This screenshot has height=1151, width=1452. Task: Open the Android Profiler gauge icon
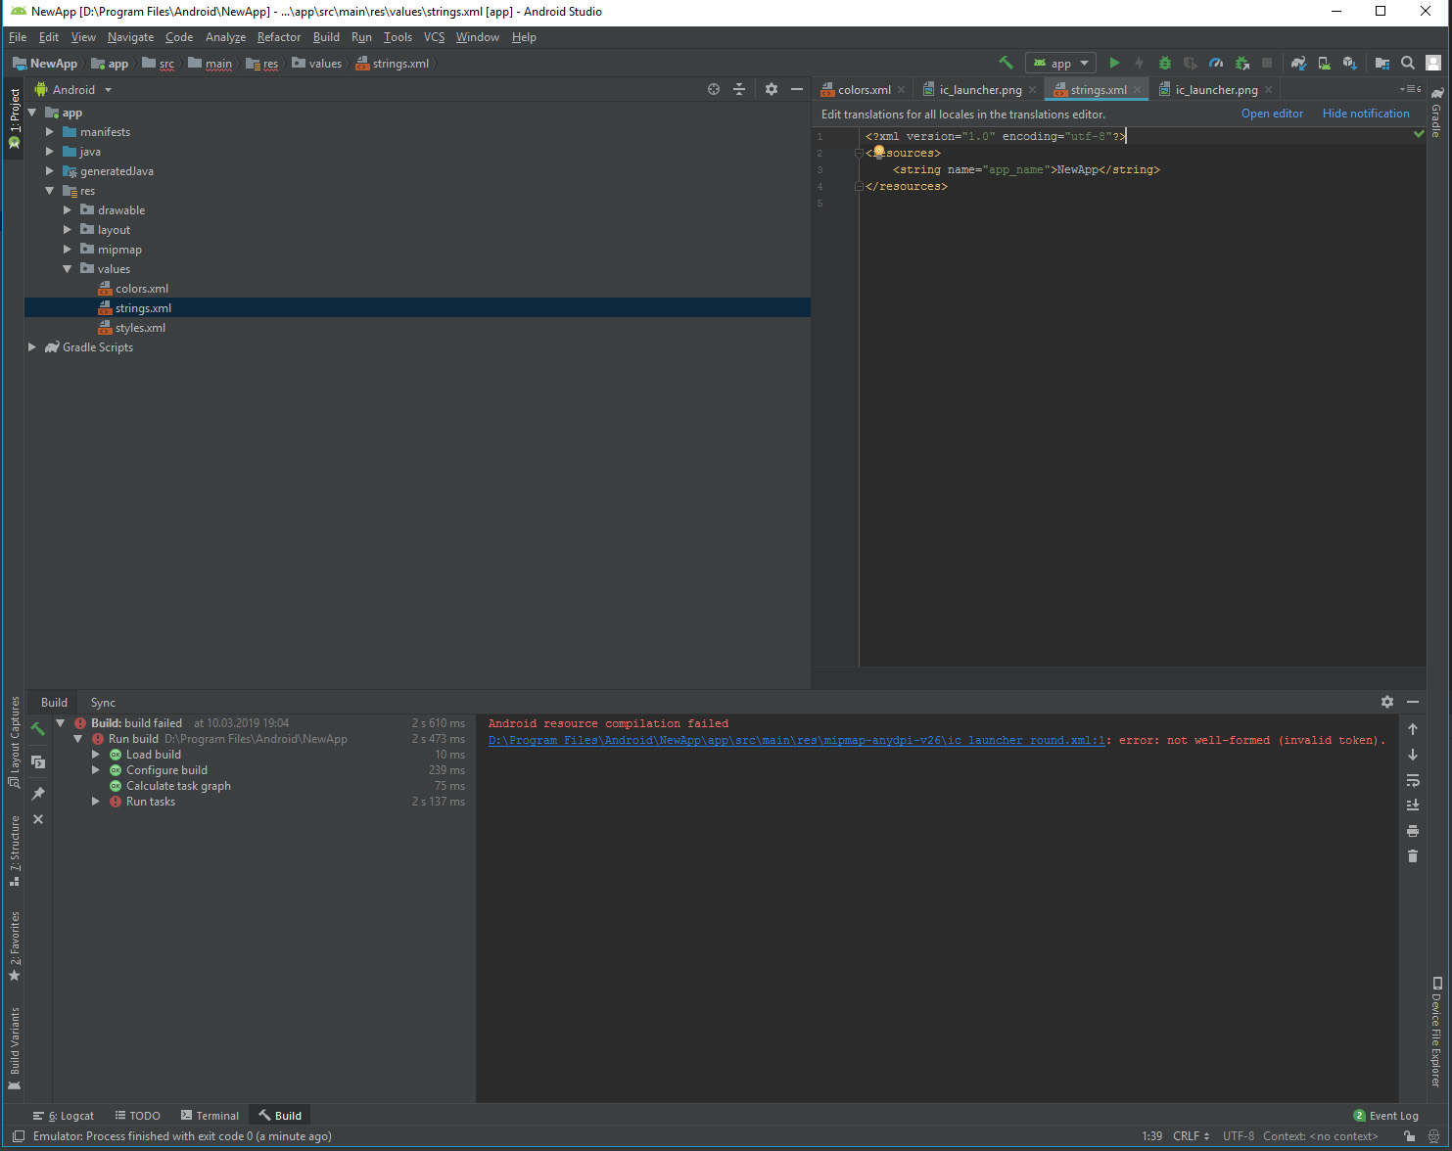1216,63
